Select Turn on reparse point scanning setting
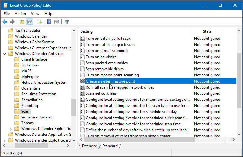Screen dimensions: 243x157 112,75
